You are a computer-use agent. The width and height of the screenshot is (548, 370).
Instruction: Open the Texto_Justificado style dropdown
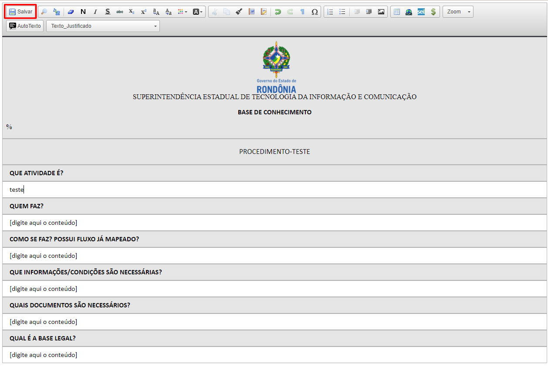[103, 26]
